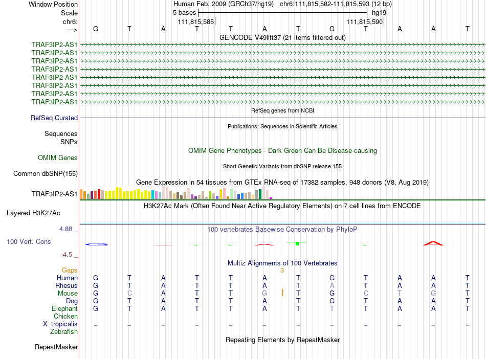
Task: Click the -4.5 PhyloP minimum value
Action: 67,255
